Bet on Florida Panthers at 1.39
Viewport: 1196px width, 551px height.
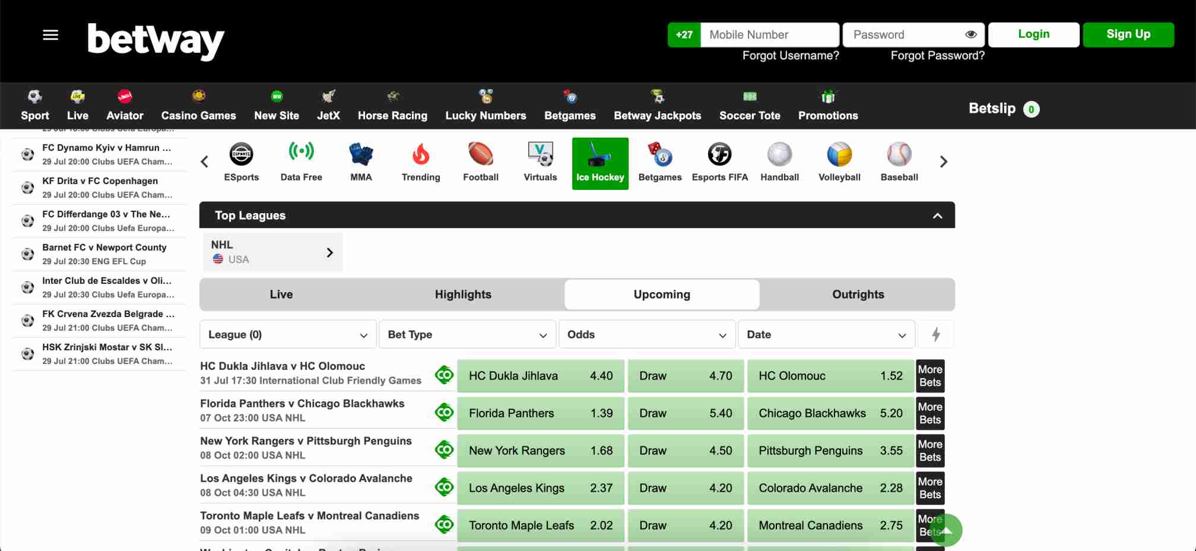tap(541, 413)
